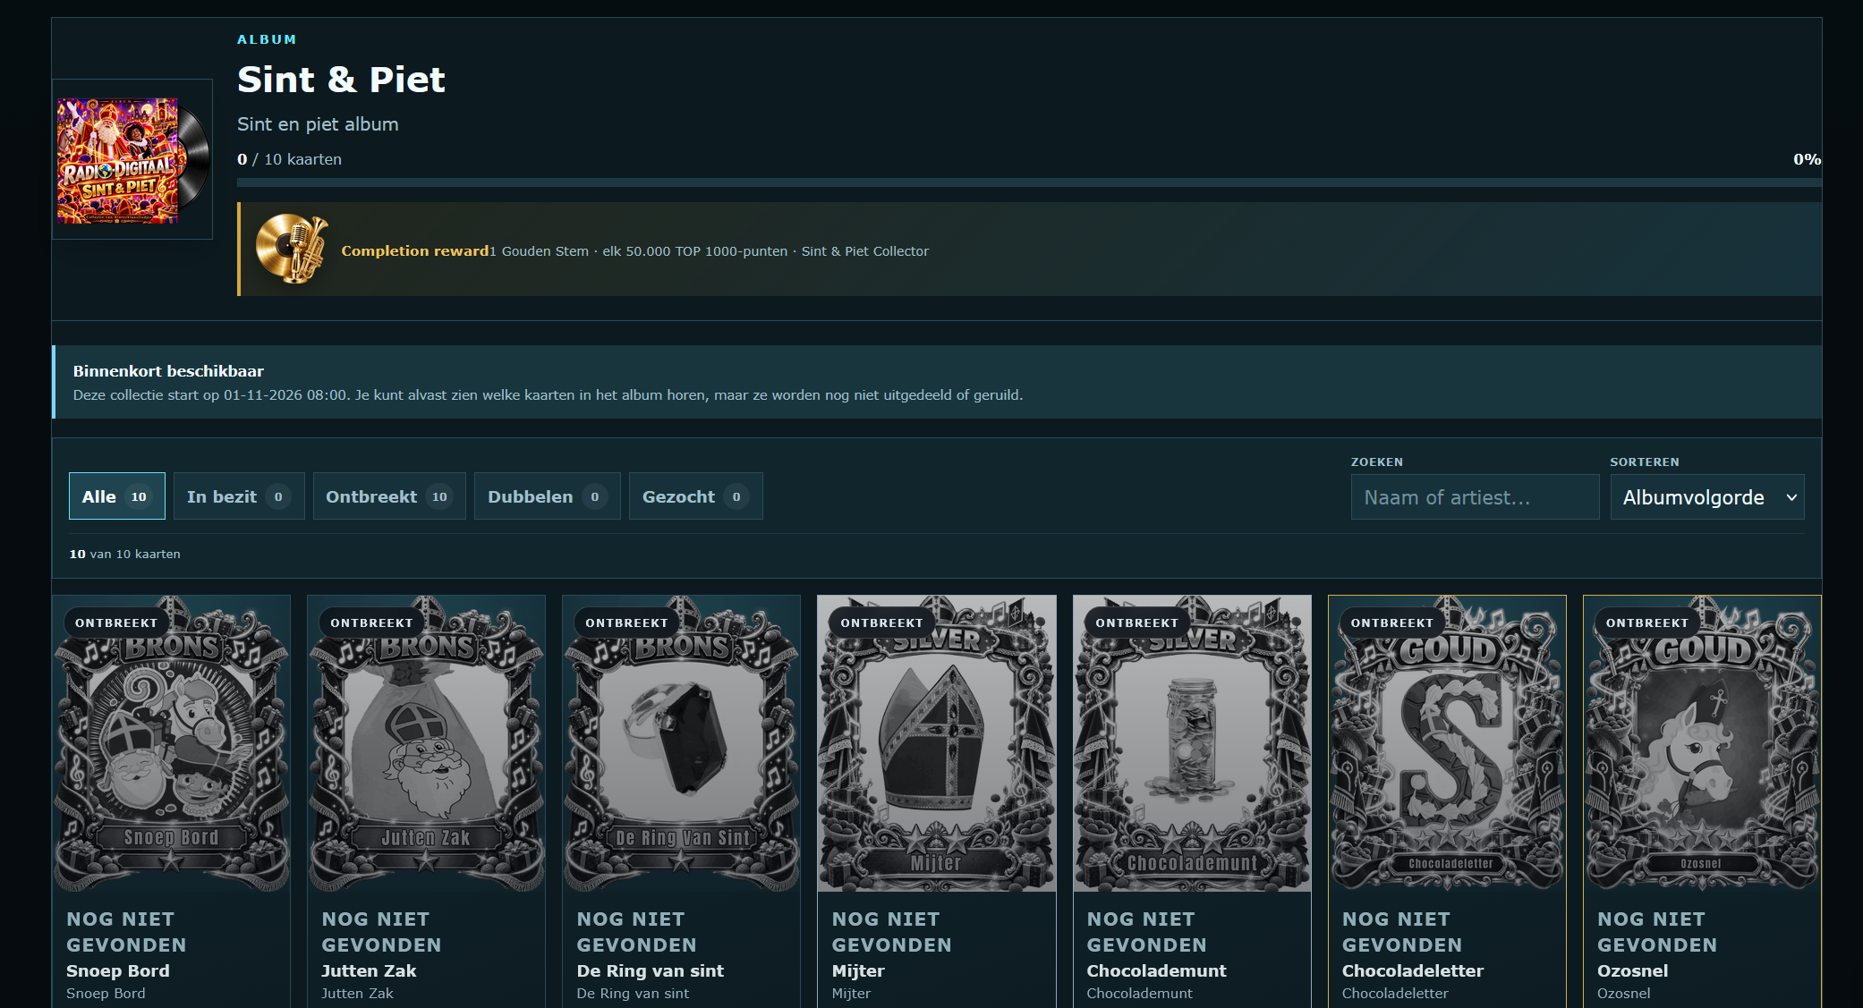Click the bold 'De Ring van sint' title text
The image size is (1863, 1008).
(651, 970)
